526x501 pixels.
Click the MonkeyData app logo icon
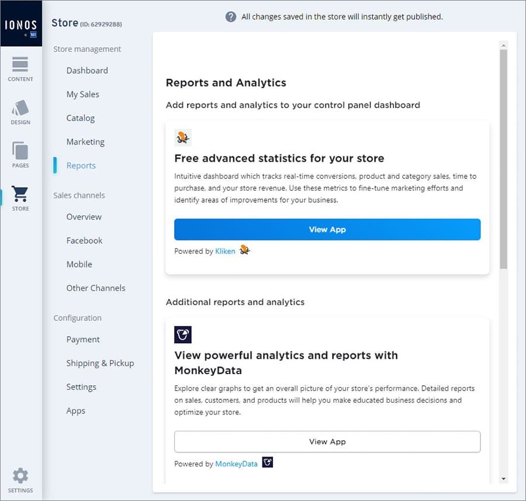pyautogui.click(x=183, y=334)
